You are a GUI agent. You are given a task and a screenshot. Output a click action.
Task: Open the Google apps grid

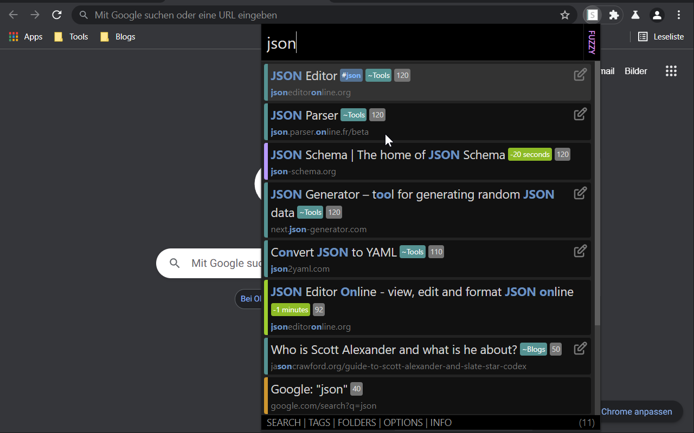(x=671, y=71)
